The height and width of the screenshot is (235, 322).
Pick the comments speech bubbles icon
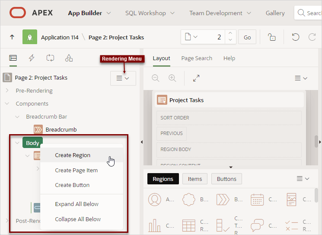[x=257, y=225]
